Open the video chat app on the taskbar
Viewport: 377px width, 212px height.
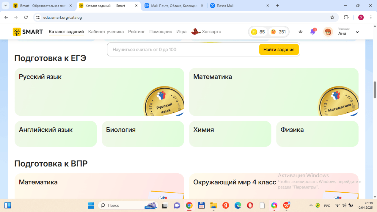tap(177, 205)
